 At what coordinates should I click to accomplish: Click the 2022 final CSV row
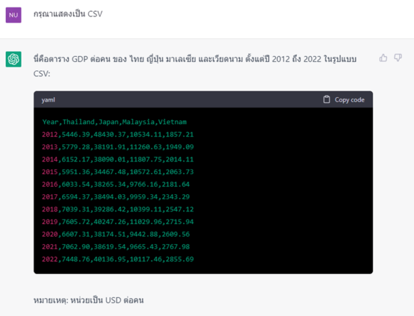(x=118, y=259)
